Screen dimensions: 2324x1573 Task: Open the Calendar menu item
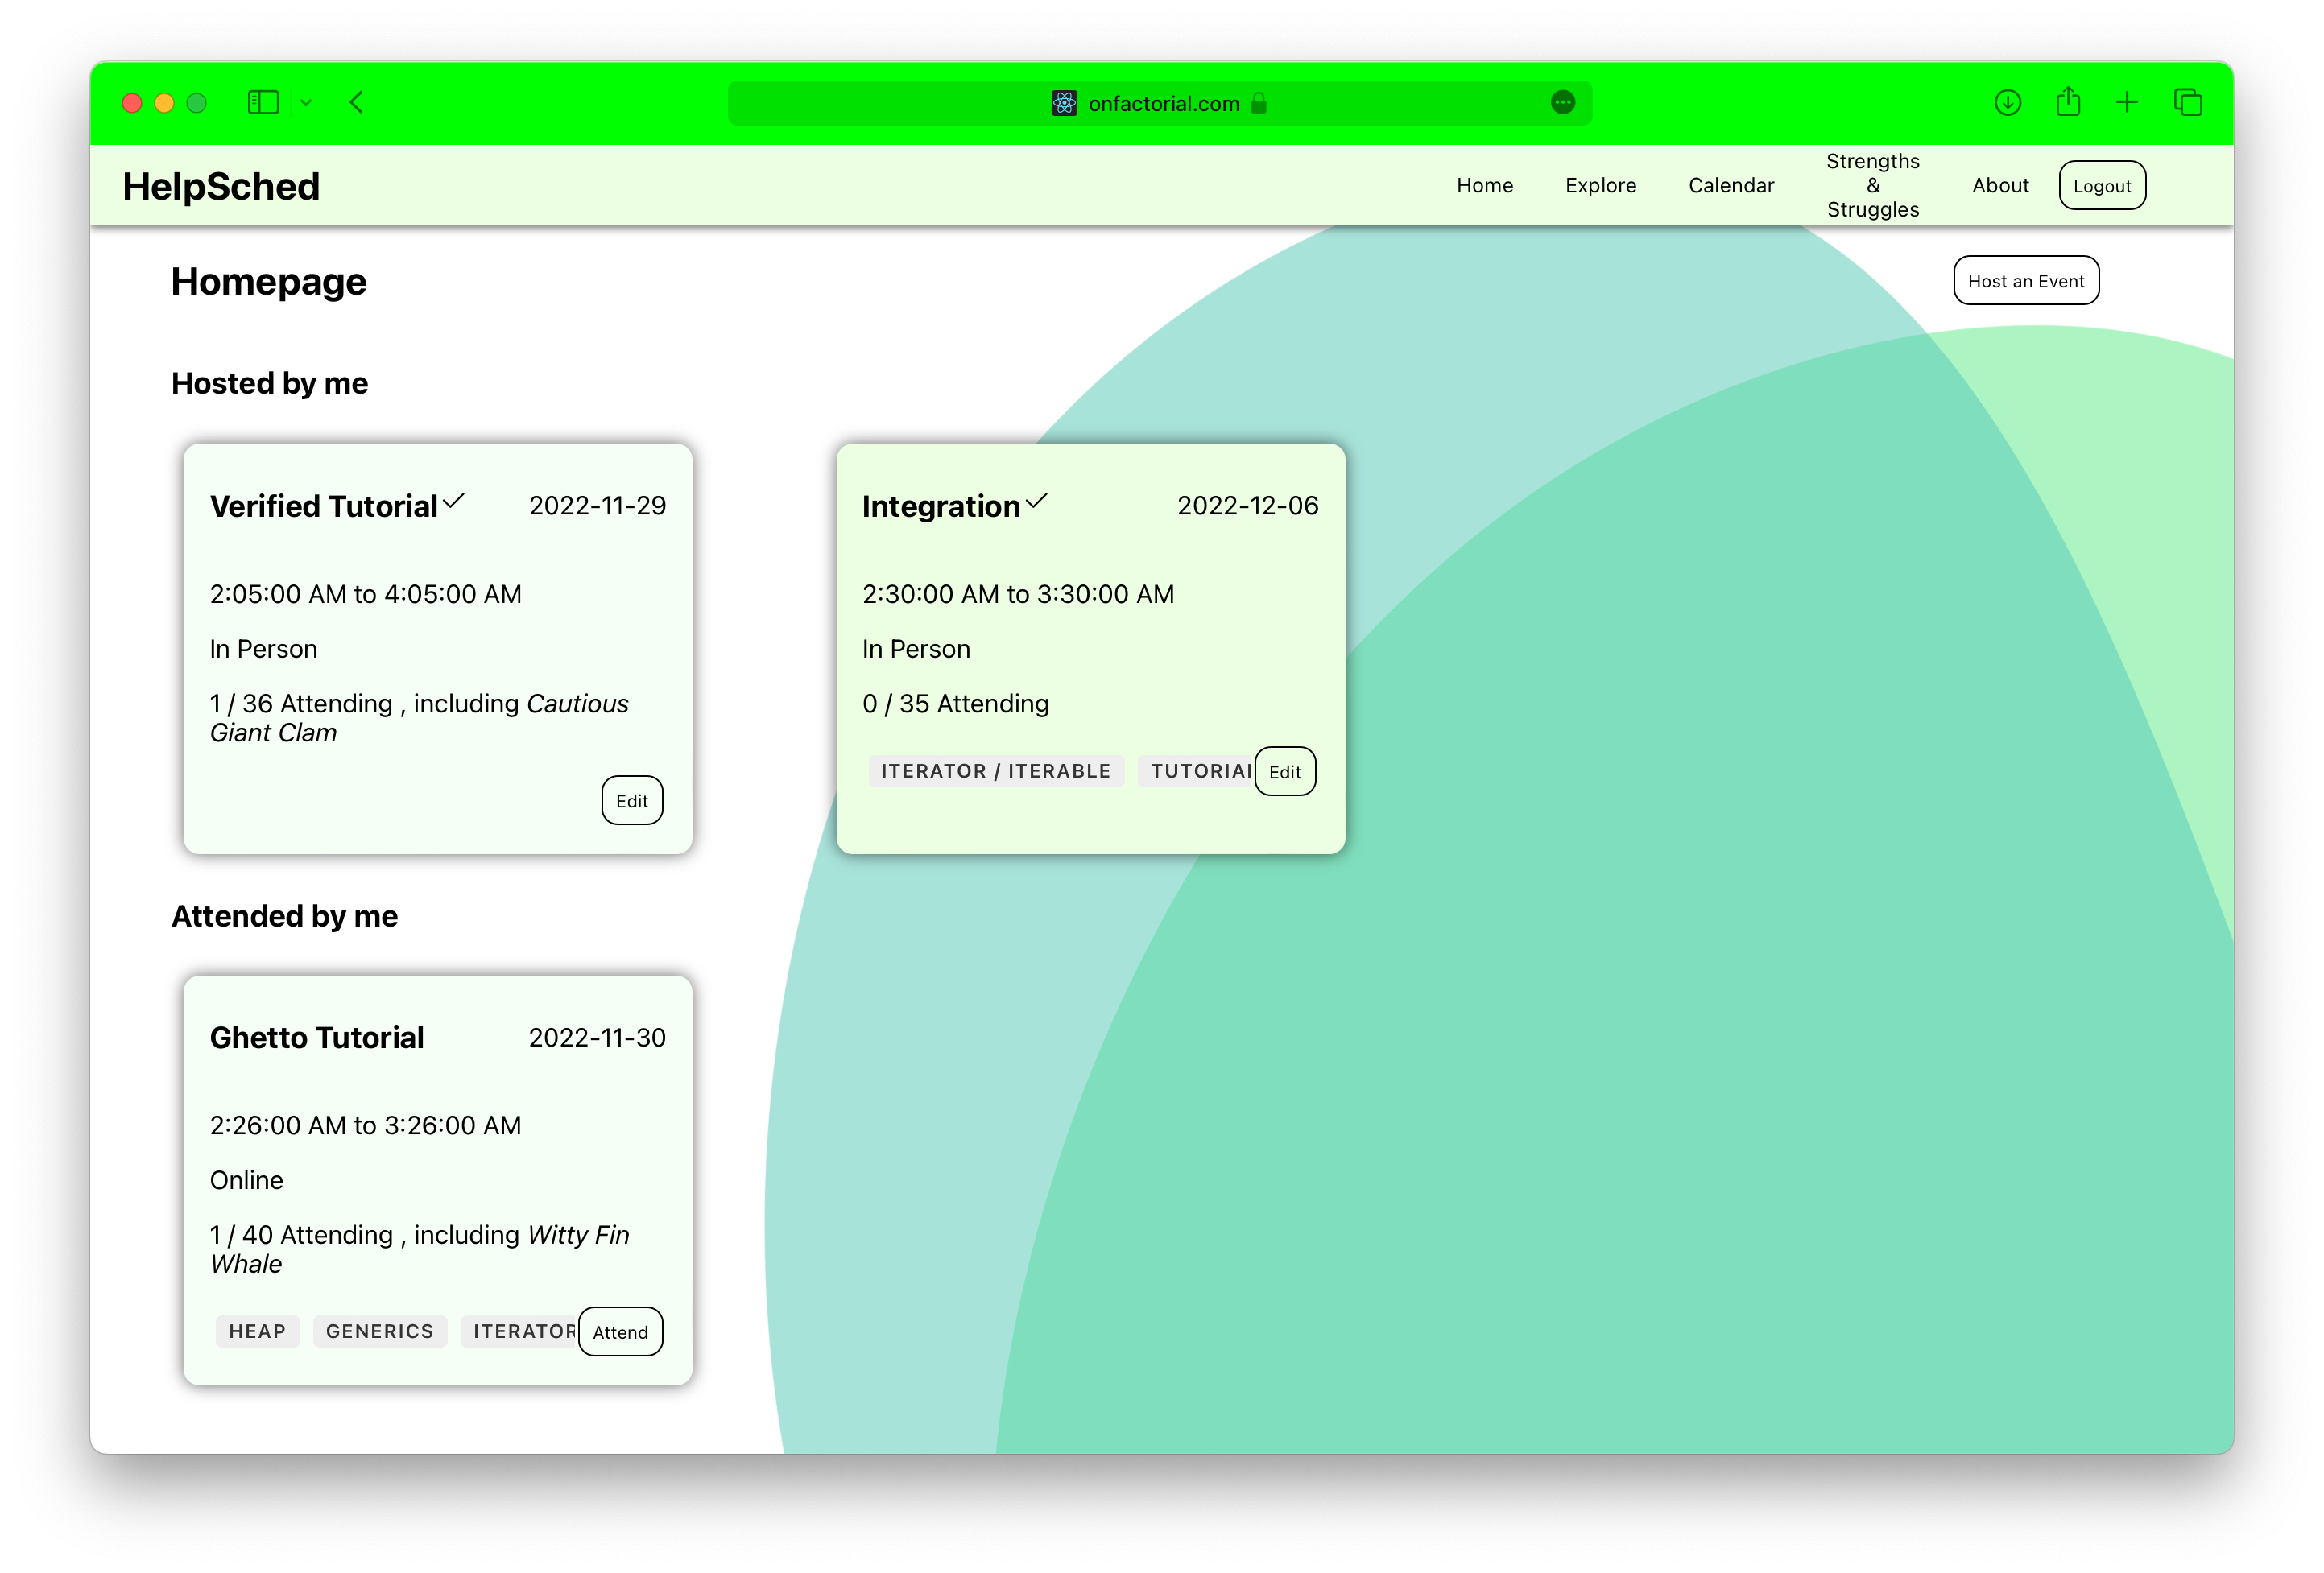tap(1731, 185)
